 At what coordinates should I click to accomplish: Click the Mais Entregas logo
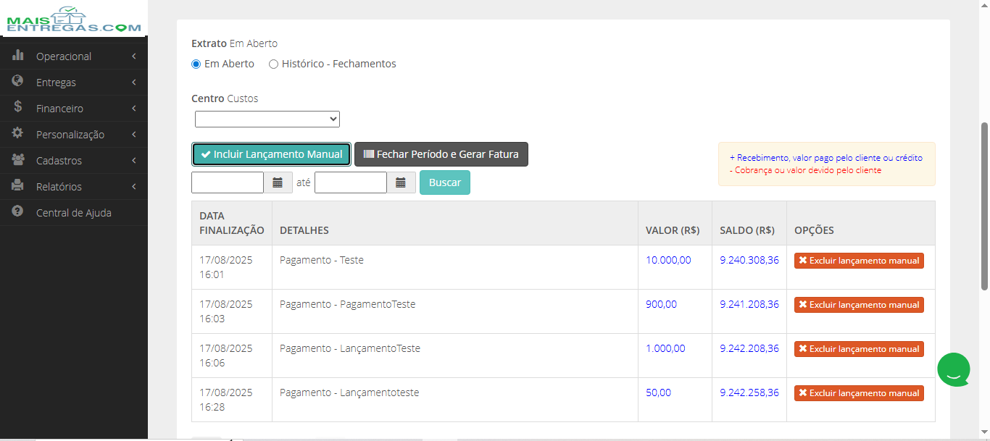pos(74,19)
